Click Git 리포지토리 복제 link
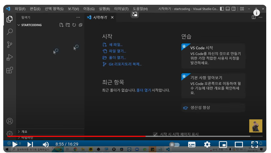This screenshot has height=153, width=271. [x=125, y=64]
